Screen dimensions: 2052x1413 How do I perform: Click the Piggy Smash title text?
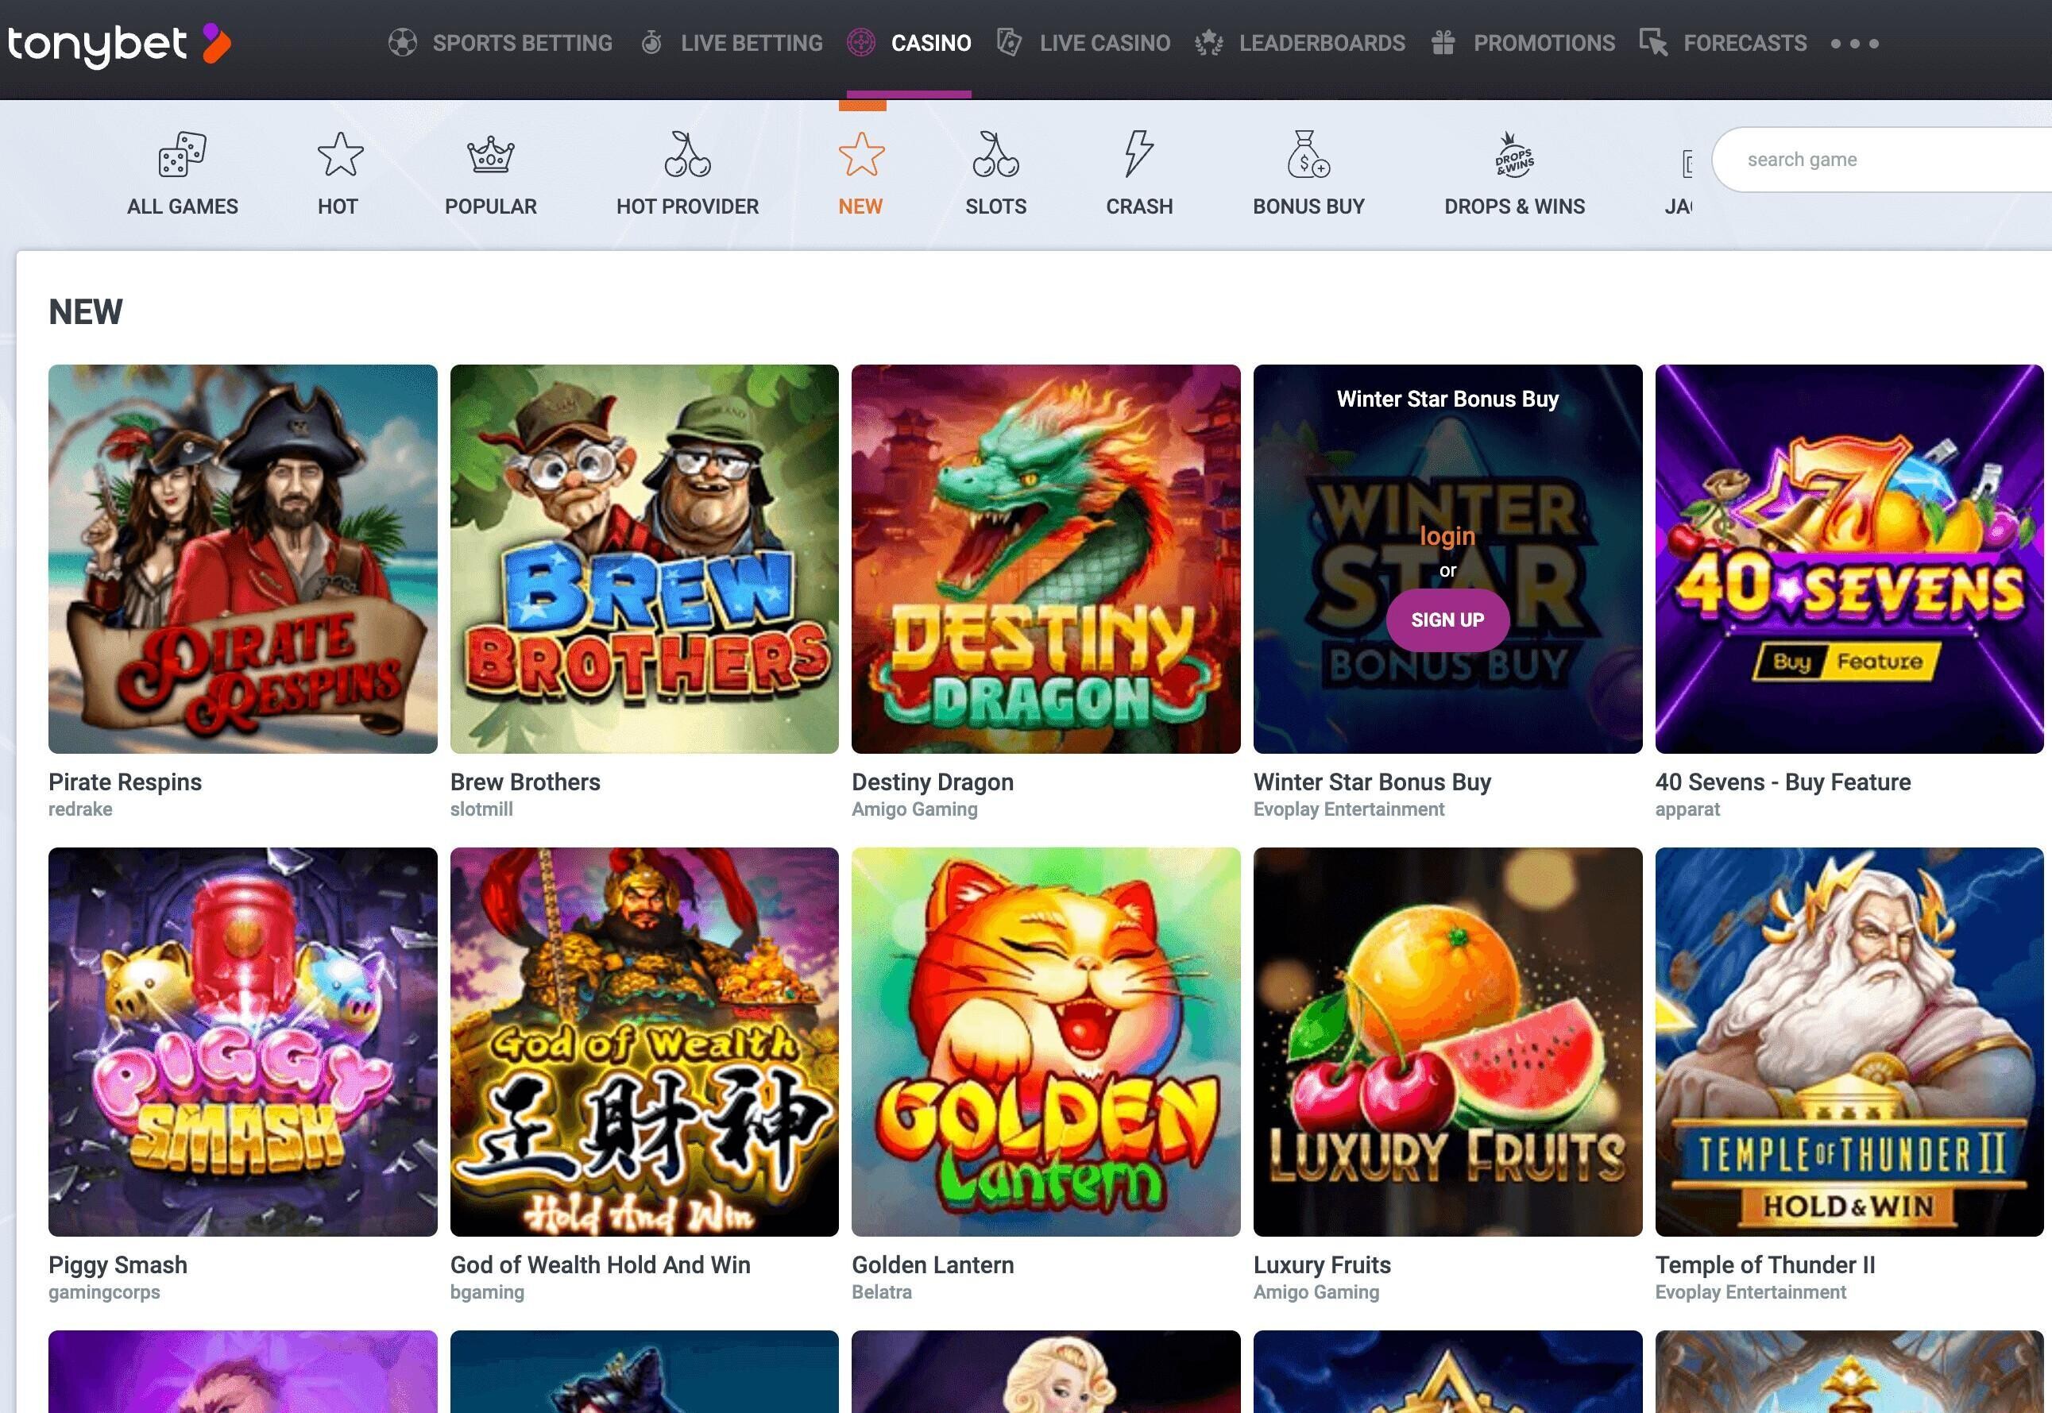(x=118, y=1264)
